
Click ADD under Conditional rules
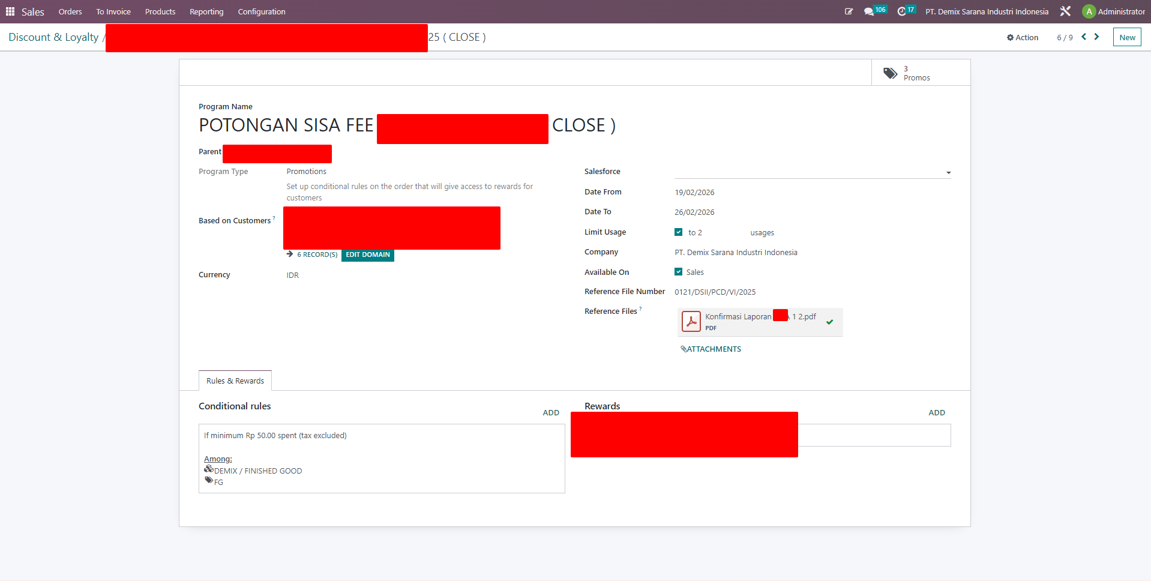point(551,413)
